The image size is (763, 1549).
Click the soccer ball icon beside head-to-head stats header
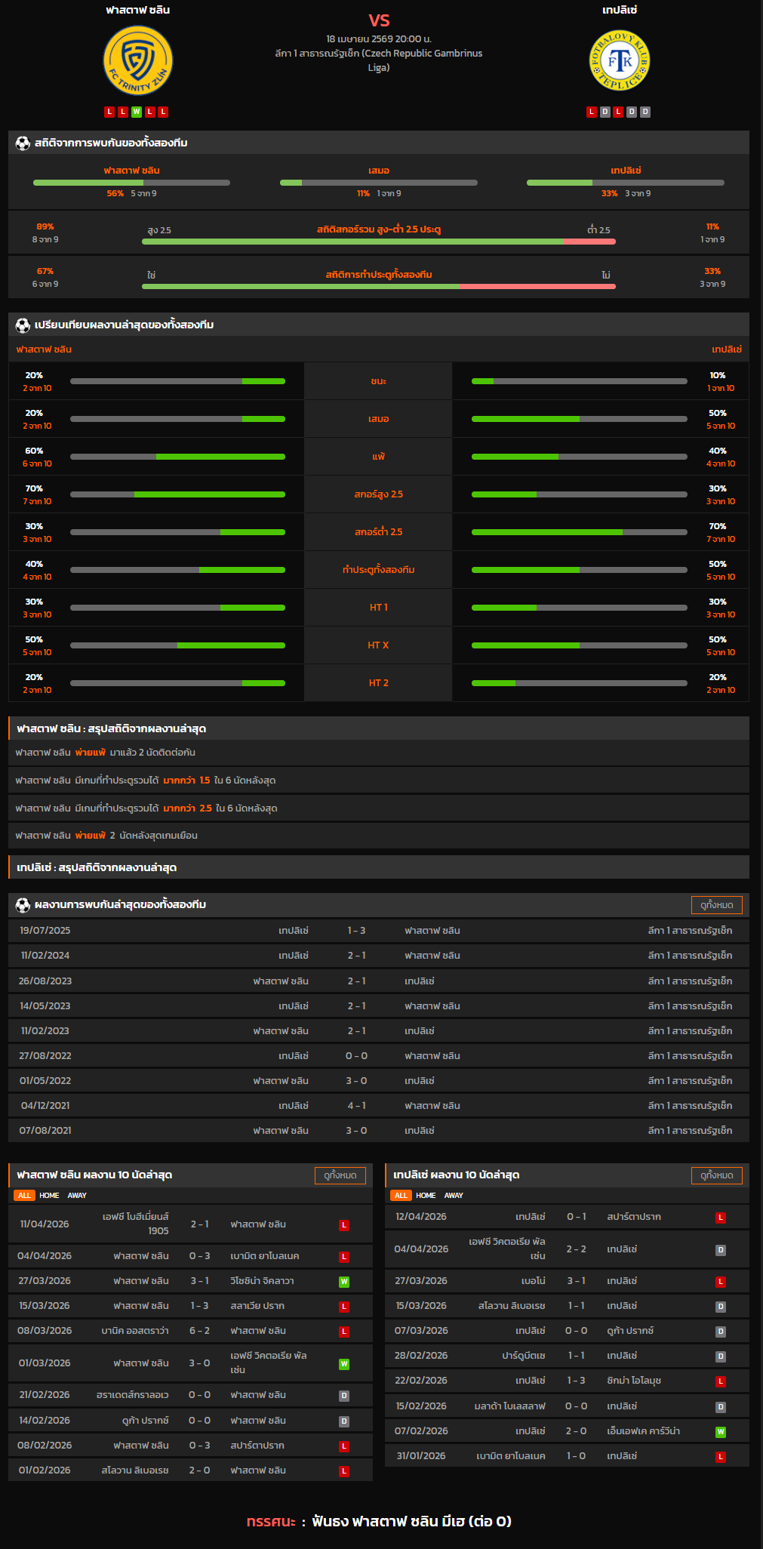(23, 143)
